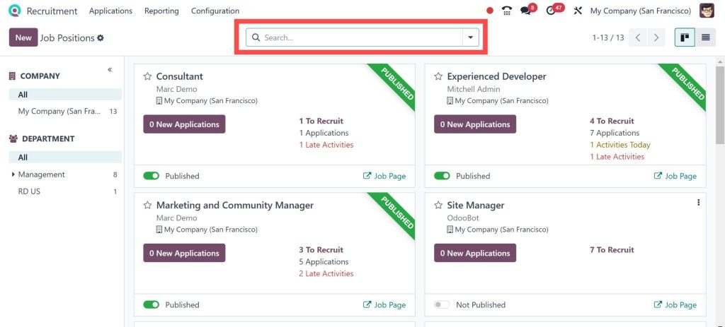
Task: Open the Applications menu
Action: [x=110, y=11]
